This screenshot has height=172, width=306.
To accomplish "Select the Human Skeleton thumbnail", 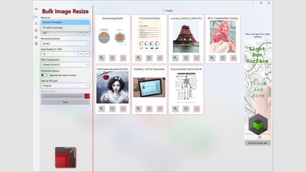I will [x=186, y=87].
